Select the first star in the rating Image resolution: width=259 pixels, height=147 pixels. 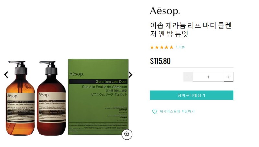pyautogui.click(x=152, y=47)
